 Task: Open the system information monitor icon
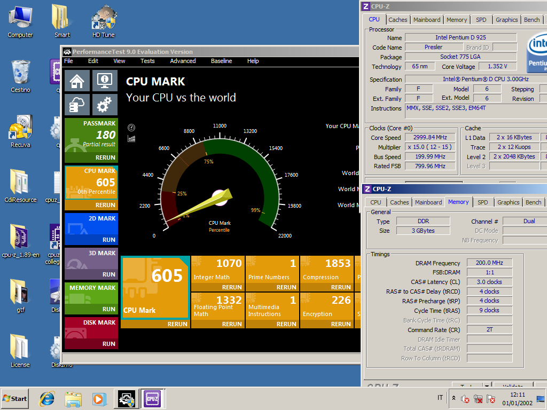click(x=105, y=81)
